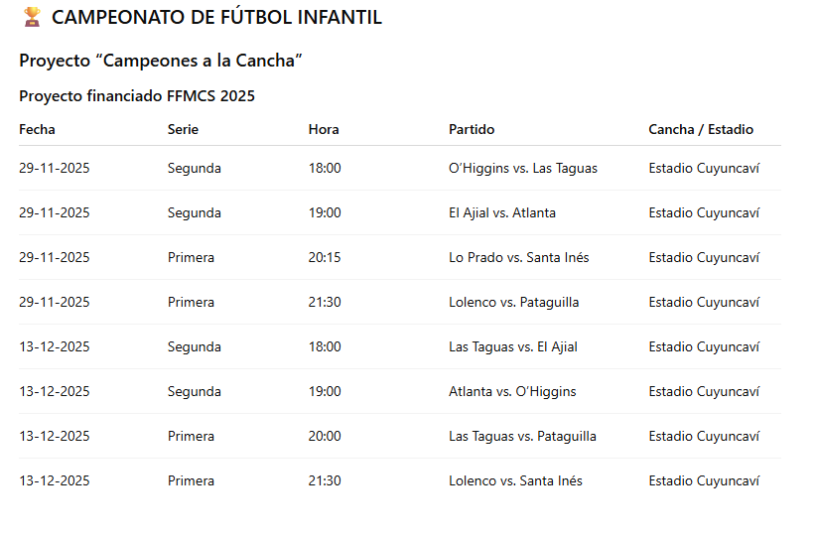Click the "Fecha" column header
Image resolution: width=816 pixels, height=542 pixels.
(37, 129)
